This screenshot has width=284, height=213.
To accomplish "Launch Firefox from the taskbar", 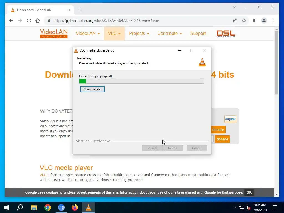I will pyautogui.click(x=75, y=207).
